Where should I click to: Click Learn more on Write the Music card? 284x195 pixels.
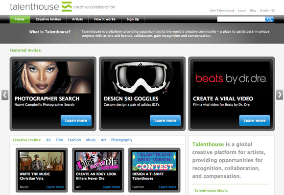(x=55, y=187)
